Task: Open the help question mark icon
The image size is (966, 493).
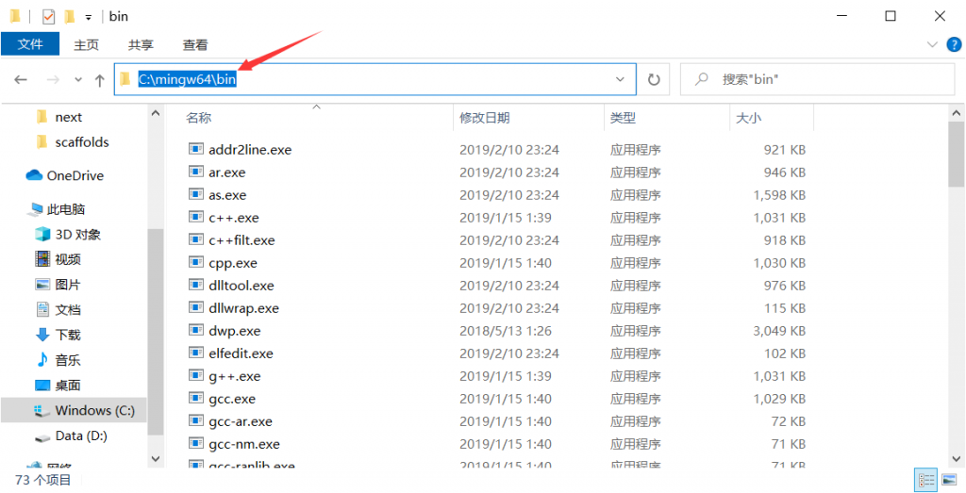Action: click(x=952, y=44)
